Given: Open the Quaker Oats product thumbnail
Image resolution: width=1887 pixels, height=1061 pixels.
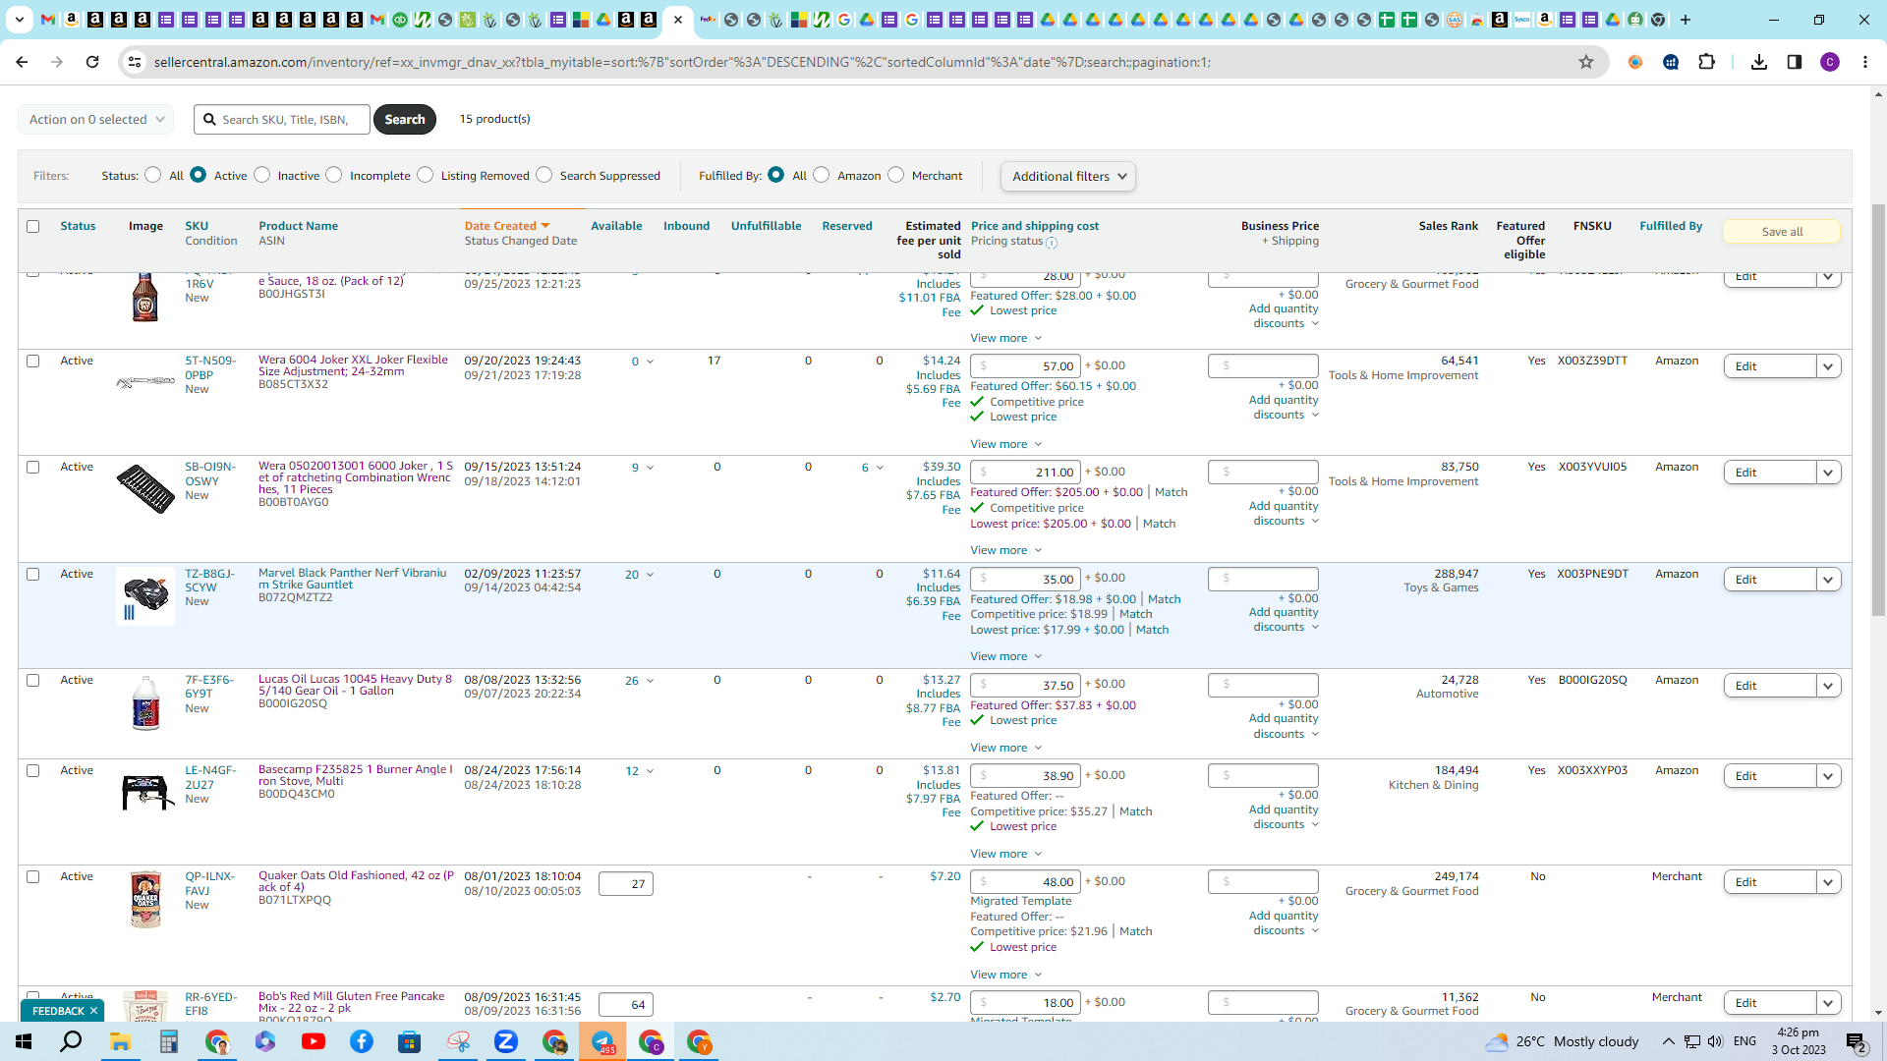Looking at the screenshot, I should [145, 899].
